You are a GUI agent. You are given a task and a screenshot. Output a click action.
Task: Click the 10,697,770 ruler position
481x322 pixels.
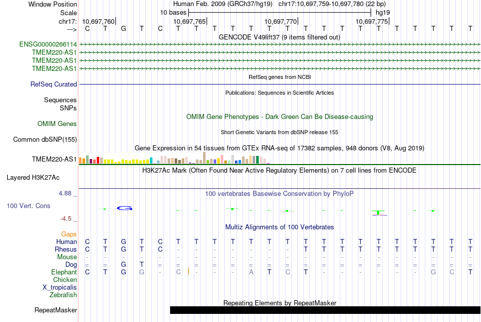tap(280, 21)
